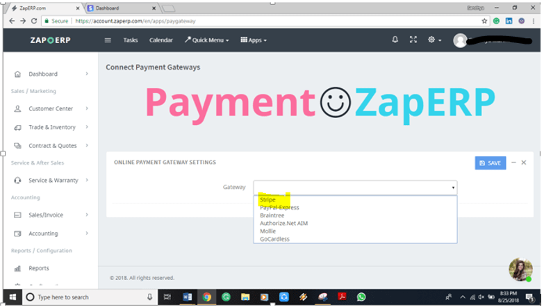Image resolution: width=544 pixels, height=307 pixels.
Task: Select Braintree from gateway list
Action: [272, 215]
